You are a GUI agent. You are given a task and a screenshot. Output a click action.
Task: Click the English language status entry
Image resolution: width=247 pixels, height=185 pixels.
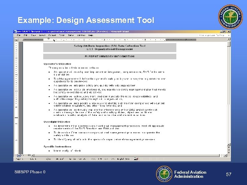click(x=123, y=159)
